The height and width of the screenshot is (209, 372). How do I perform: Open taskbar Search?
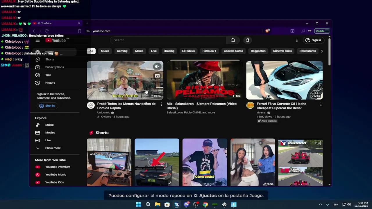[148, 204]
